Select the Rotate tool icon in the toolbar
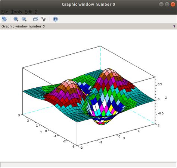This screenshot has height=168, width=177. [4, 19]
